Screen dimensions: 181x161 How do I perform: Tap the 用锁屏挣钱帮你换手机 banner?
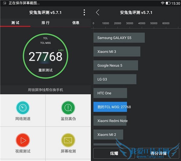point(46,90)
